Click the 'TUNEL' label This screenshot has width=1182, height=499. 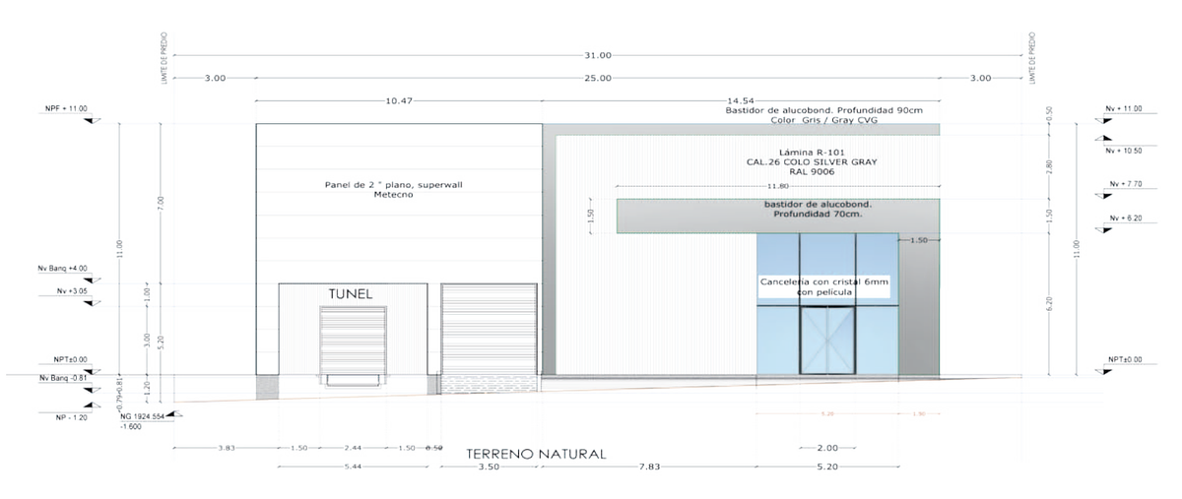pyautogui.click(x=351, y=293)
